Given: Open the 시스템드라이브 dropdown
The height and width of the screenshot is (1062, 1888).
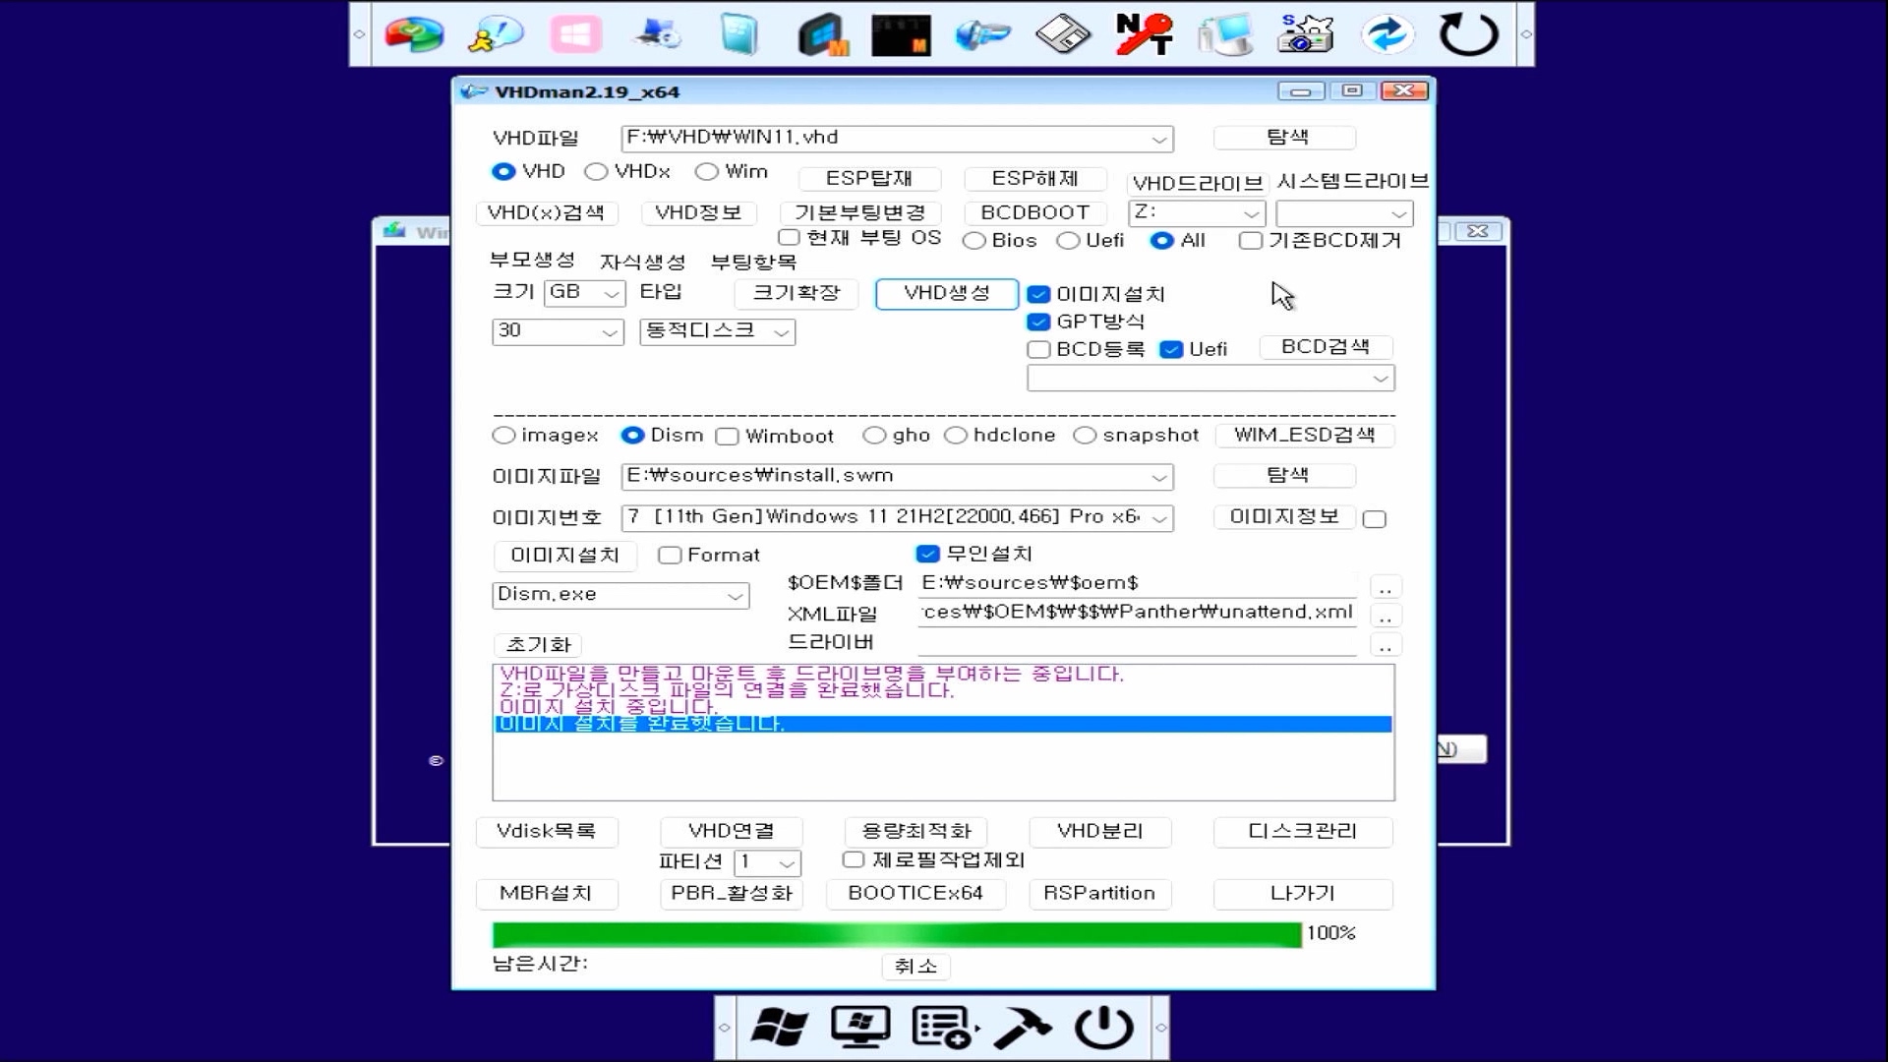Looking at the screenshot, I should 1398,213.
